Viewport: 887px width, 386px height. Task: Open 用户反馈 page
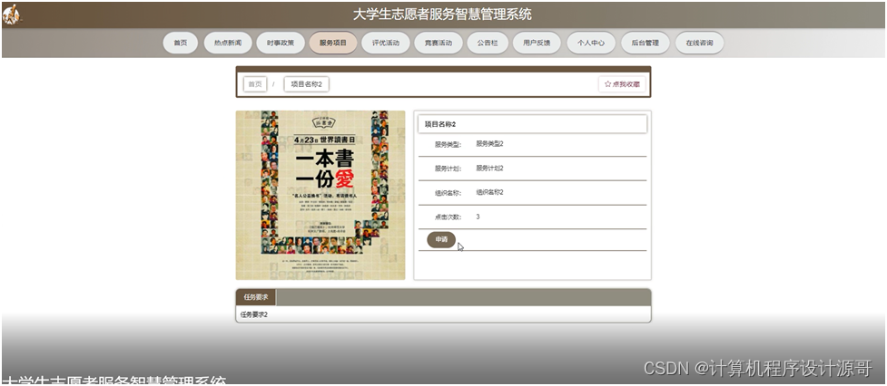coord(537,43)
